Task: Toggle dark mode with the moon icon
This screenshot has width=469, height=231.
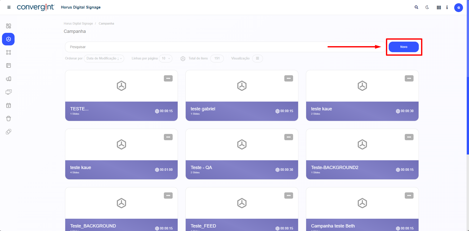Action: pyautogui.click(x=427, y=7)
